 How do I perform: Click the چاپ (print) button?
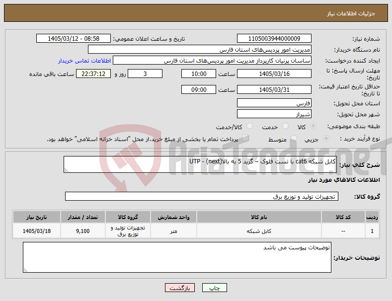click(215, 288)
